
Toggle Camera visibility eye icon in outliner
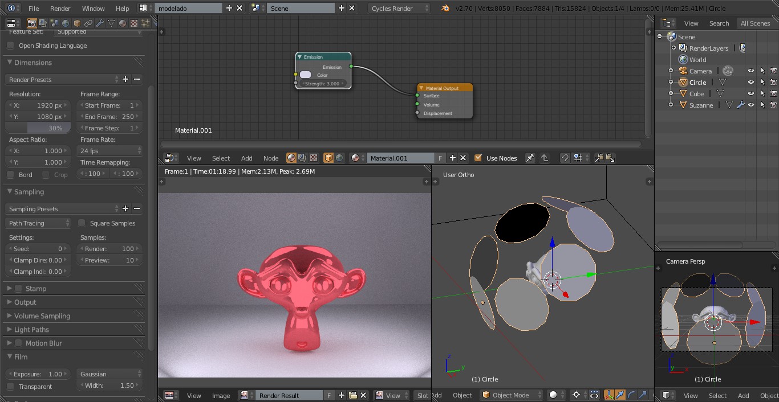pyautogui.click(x=751, y=71)
